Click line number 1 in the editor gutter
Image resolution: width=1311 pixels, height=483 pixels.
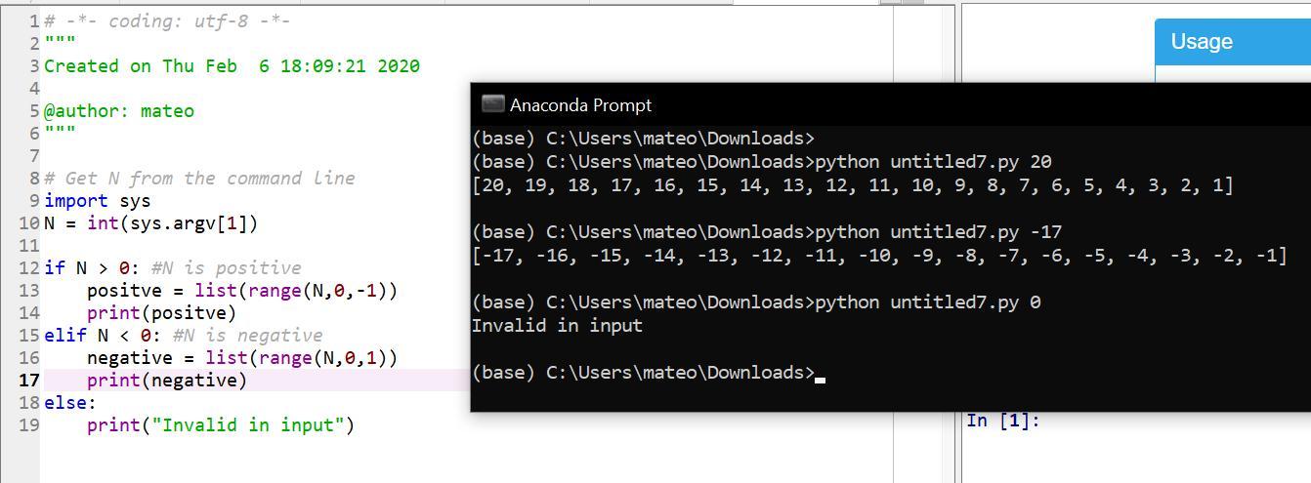tap(34, 21)
